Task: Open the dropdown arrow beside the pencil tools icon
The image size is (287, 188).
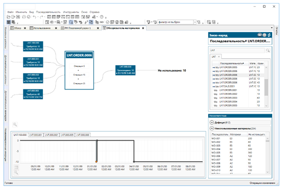Action: tap(97, 17)
